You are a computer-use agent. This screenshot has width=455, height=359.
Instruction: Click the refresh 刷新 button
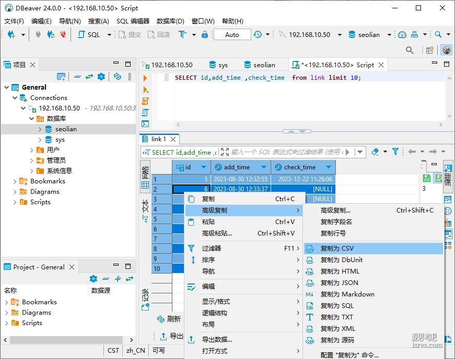click(169, 319)
